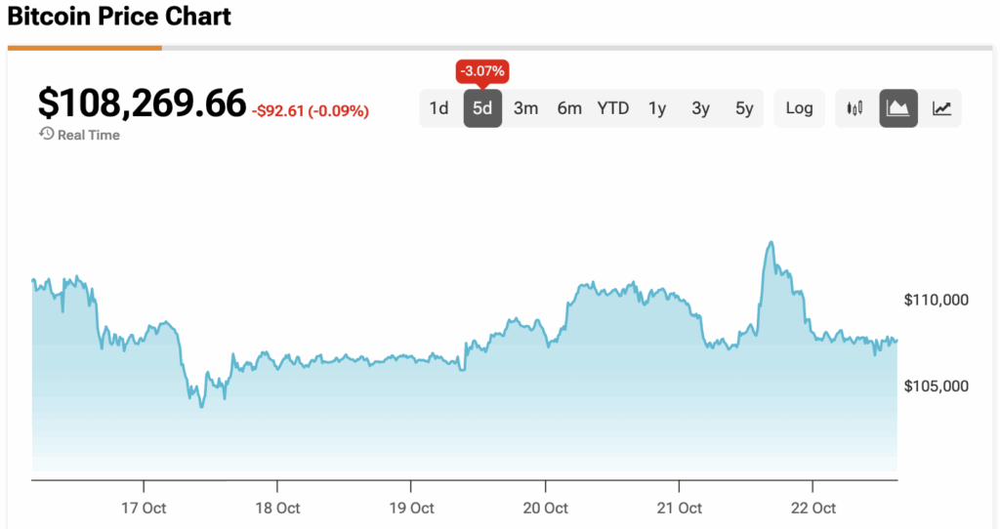Click the 22 Oct date label
The image size is (1000, 529).
click(x=813, y=509)
